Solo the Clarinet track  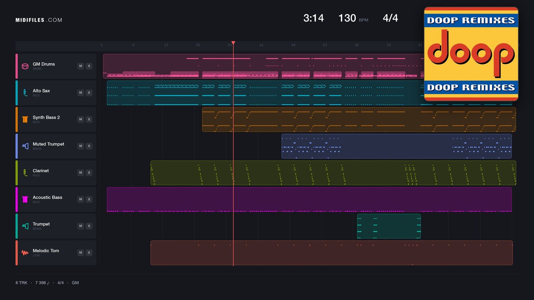[89, 173]
